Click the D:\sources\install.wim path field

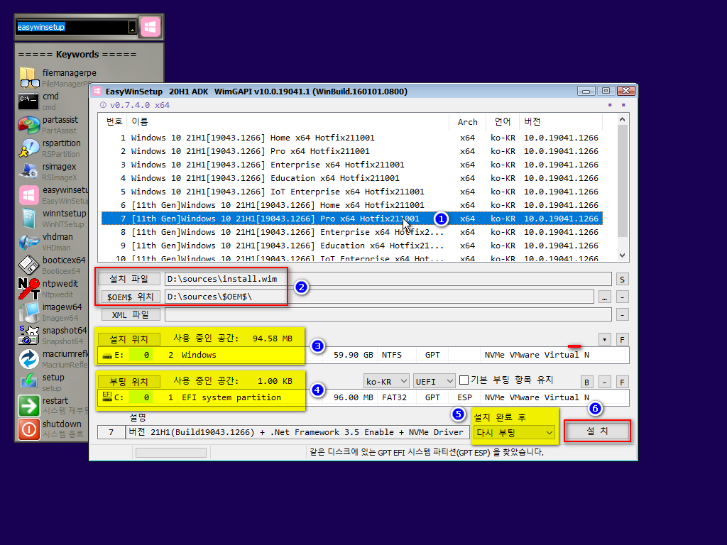tap(388, 279)
